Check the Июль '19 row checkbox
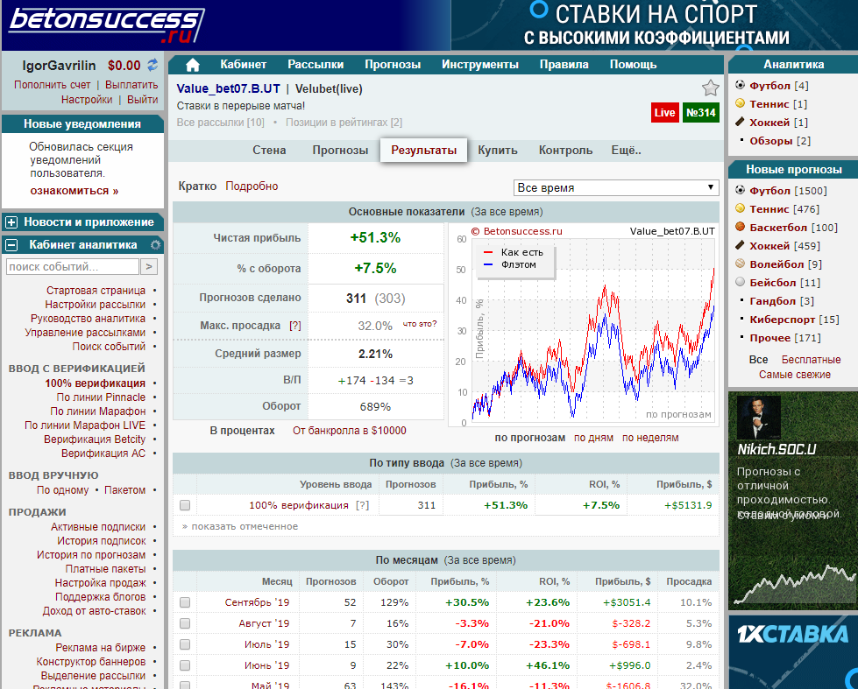The height and width of the screenshot is (689, 858). click(185, 644)
